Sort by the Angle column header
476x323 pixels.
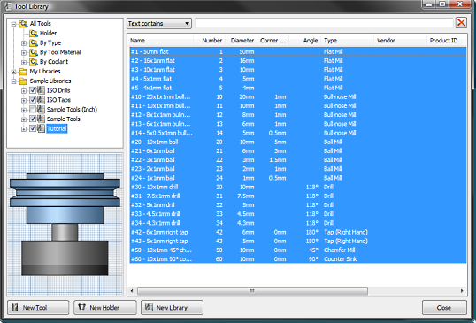305,41
